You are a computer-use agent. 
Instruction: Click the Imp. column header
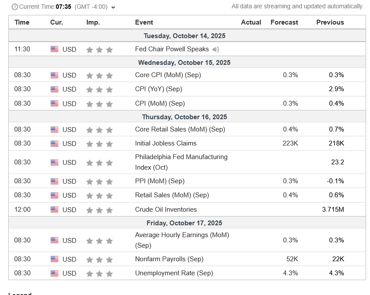point(93,22)
